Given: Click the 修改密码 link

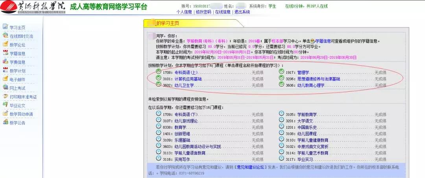Looking at the screenshot, I should [203, 12].
